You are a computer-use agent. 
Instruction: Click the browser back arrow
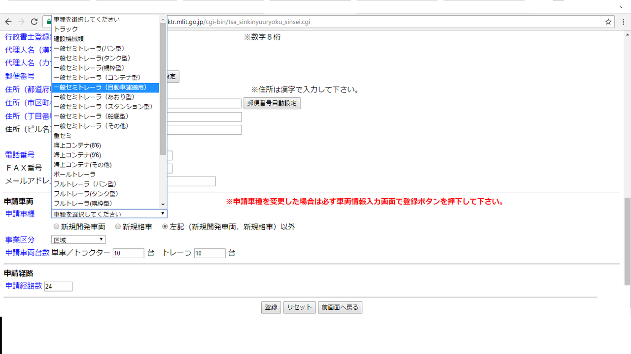(8, 22)
